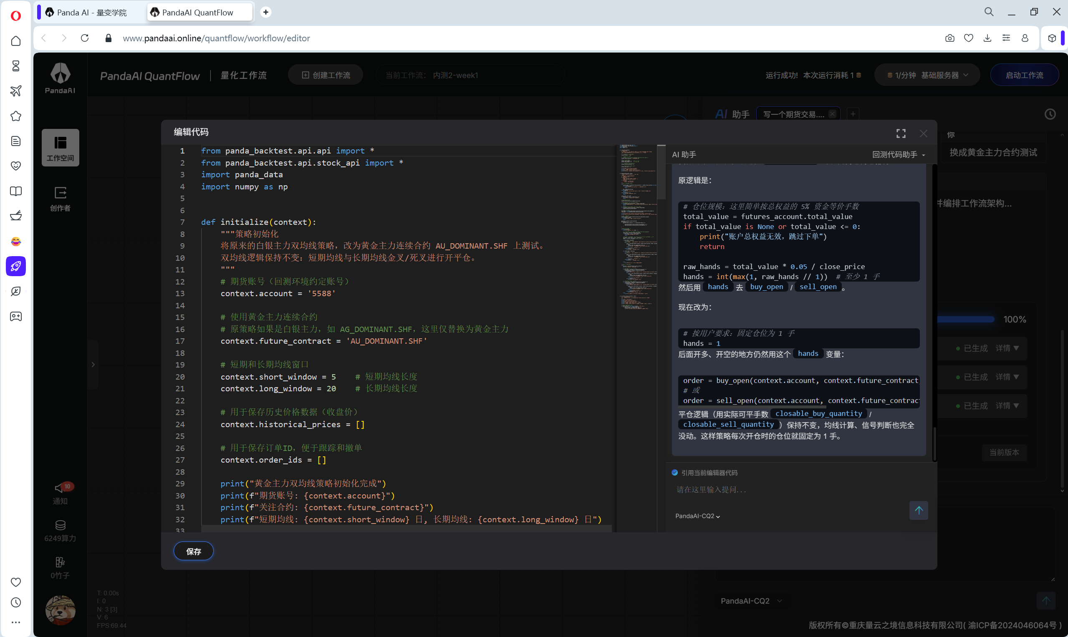This screenshot has height=637, width=1068.
Task: Open the browser profile icon
Action: point(1025,38)
